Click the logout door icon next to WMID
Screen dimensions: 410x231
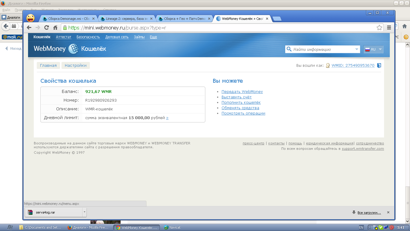(x=379, y=66)
